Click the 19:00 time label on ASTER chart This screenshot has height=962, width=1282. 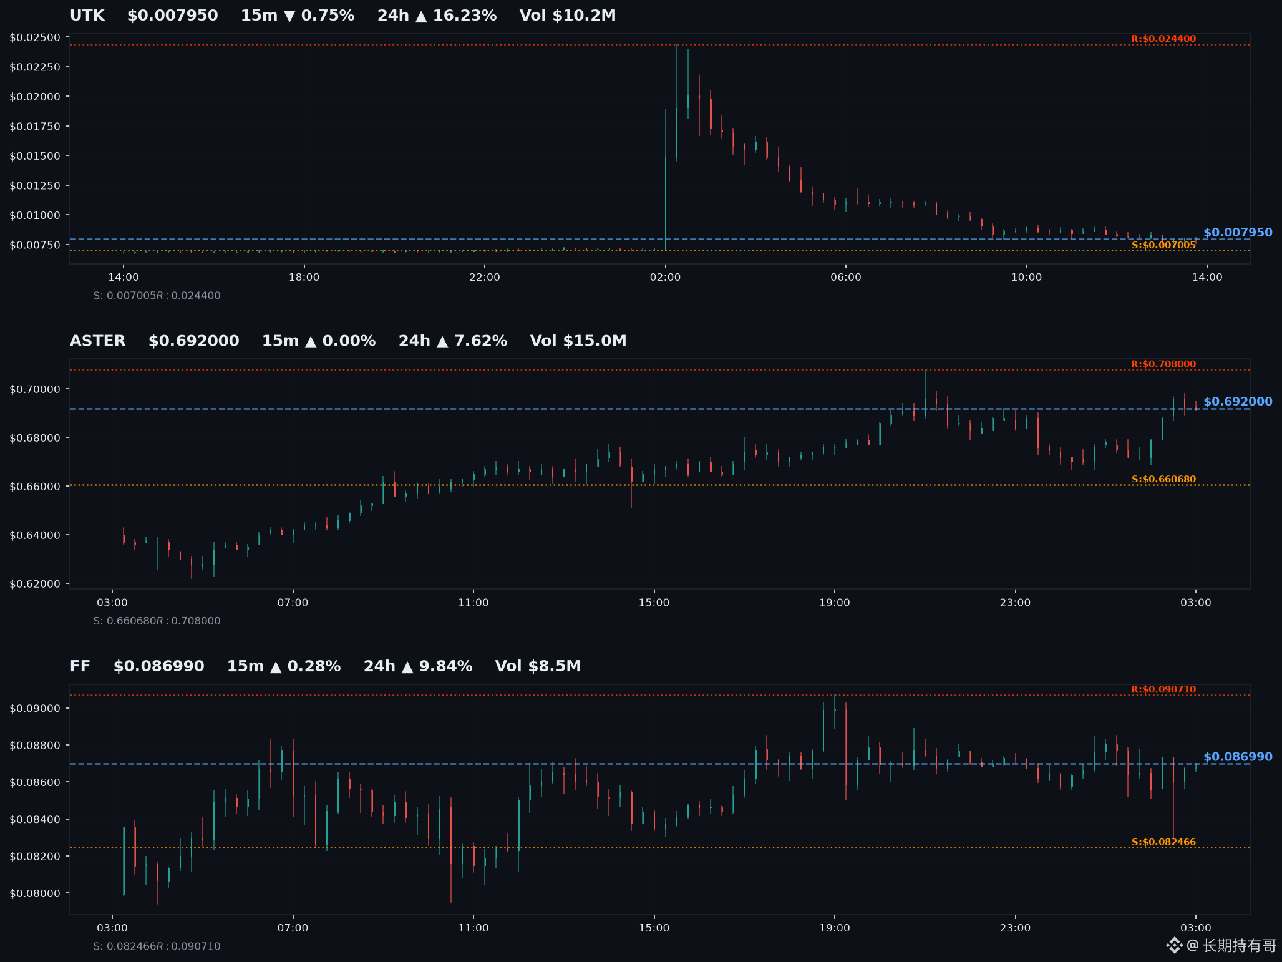pyautogui.click(x=835, y=603)
